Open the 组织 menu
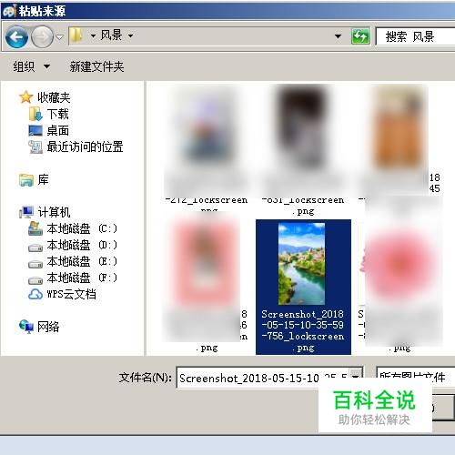 click(x=31, y=66)
